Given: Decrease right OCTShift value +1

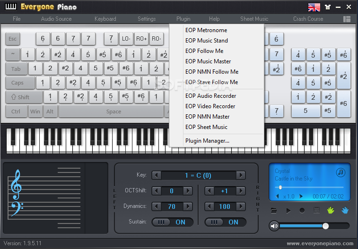Looking at the screenshot, I should click(210, 191).
